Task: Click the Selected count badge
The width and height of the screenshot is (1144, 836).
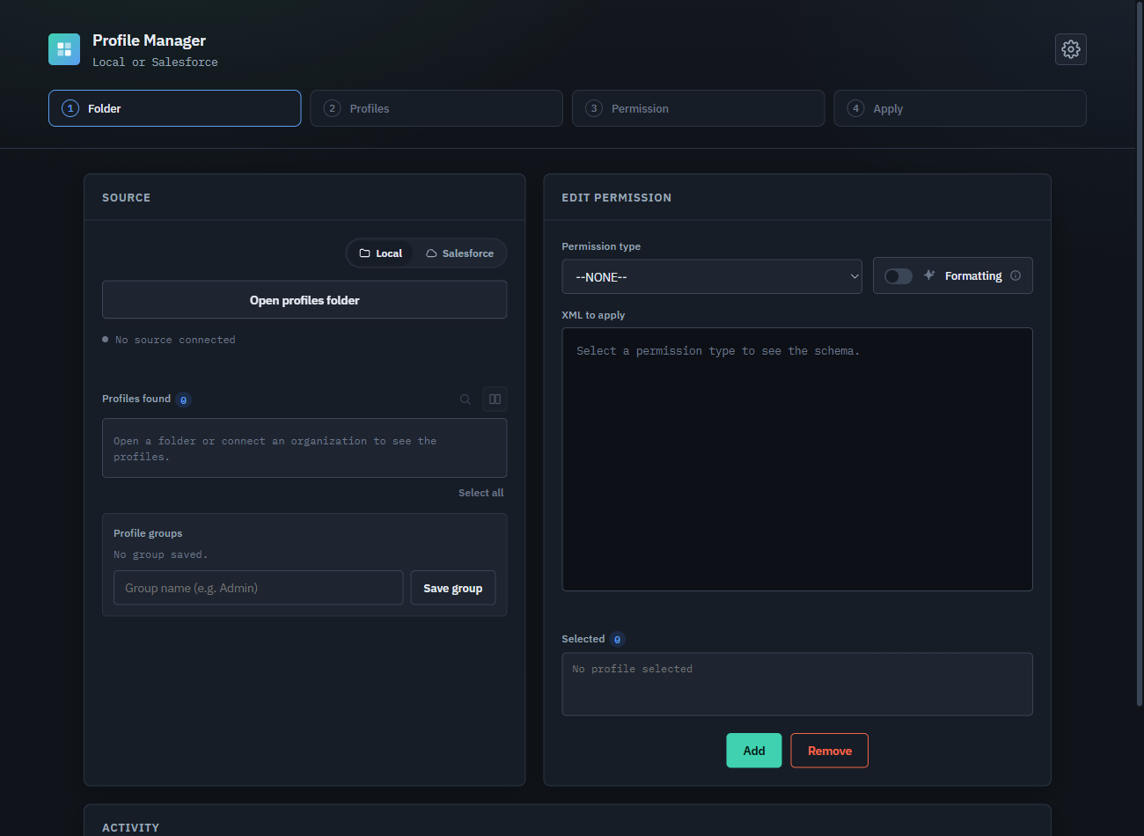Action: (x=617, y=640)
